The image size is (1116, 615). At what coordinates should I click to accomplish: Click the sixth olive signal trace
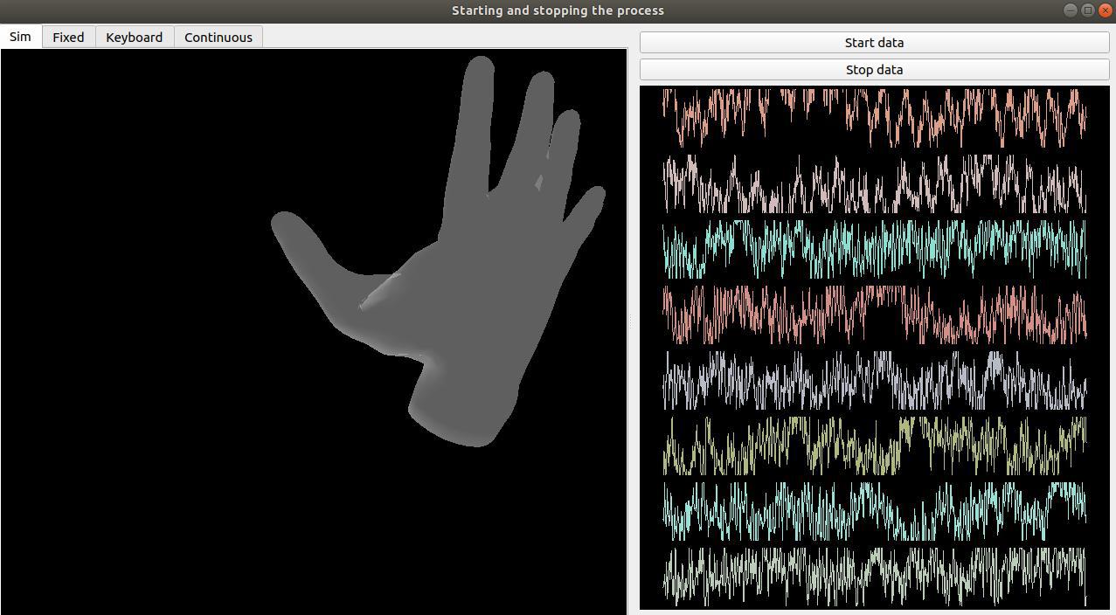[x=874, y=446]
